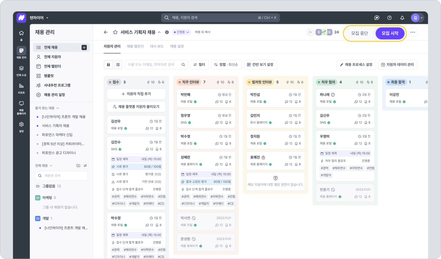Open help question mark icon
The image size is (441, 259).
tap(389, 18)
